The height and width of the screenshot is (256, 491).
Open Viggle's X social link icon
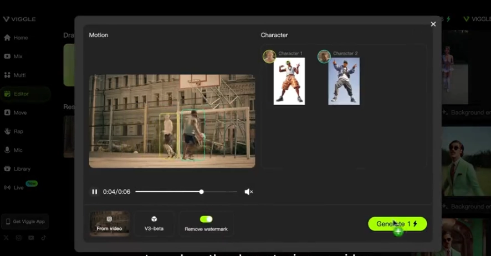6,238
